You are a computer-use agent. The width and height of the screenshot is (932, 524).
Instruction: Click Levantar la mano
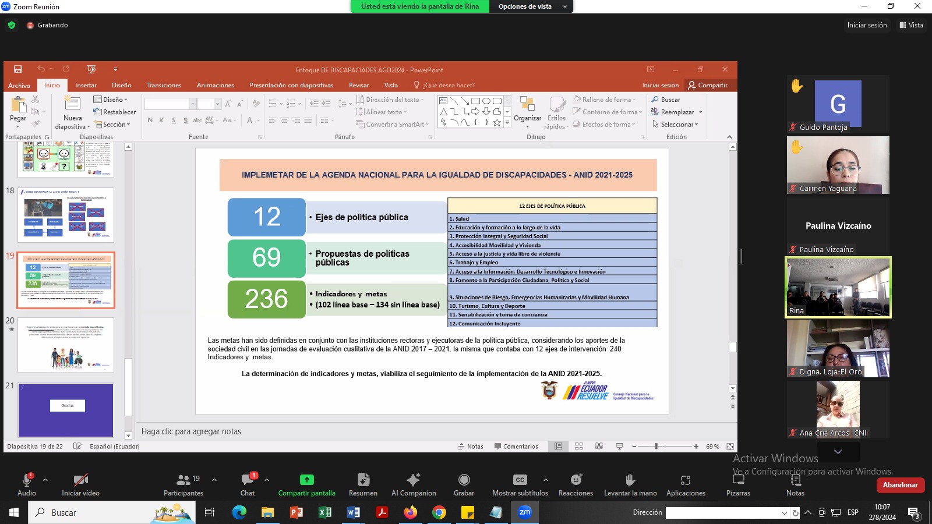(630, 484)
